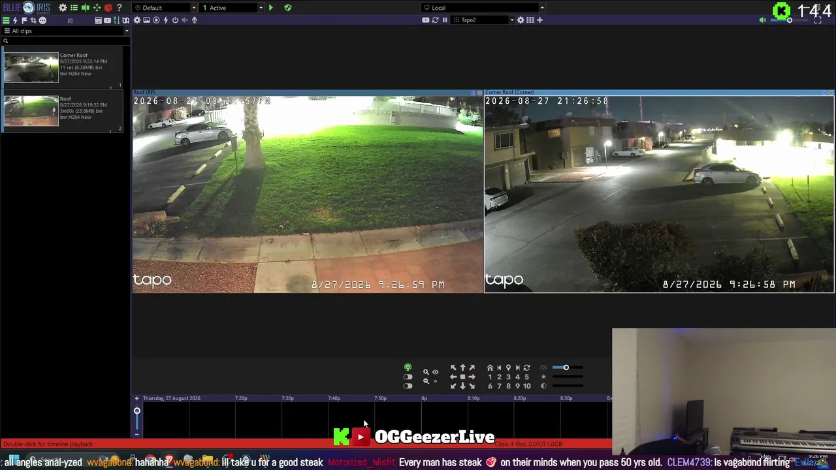The image size is (836, 470).
Task: Click the refresh cycle icon beside Tapo2
Action: (x=435, y=20)
